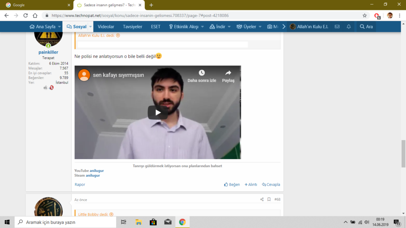
Task: Click painkiller's avatar image
Action: pos(48,39)
